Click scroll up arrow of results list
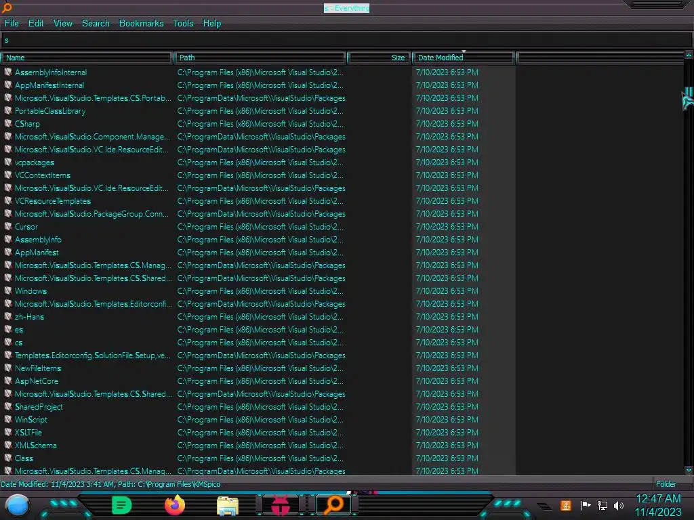694x520 pixels. tap(689, 56)
